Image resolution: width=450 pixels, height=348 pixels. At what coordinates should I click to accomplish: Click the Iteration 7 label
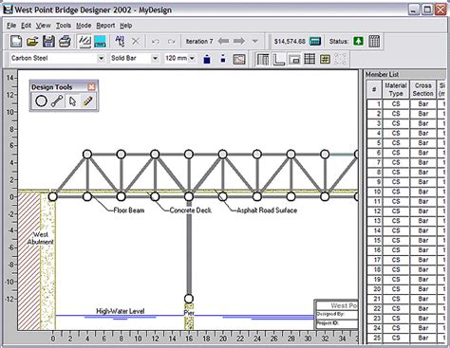click(199, 42)
